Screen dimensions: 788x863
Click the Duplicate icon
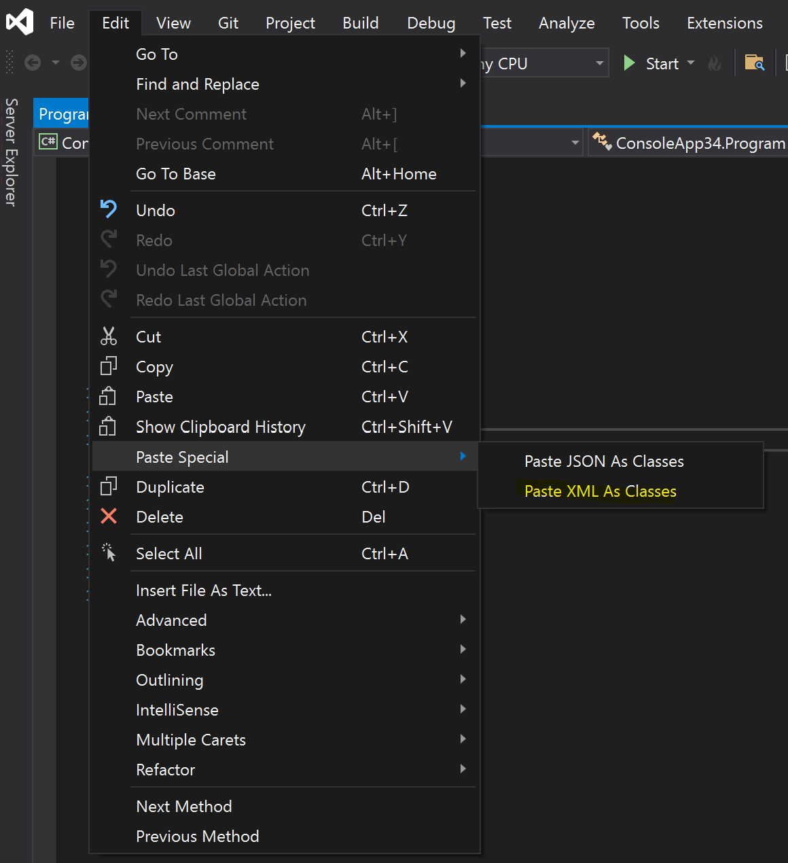[x=109, y=487]
